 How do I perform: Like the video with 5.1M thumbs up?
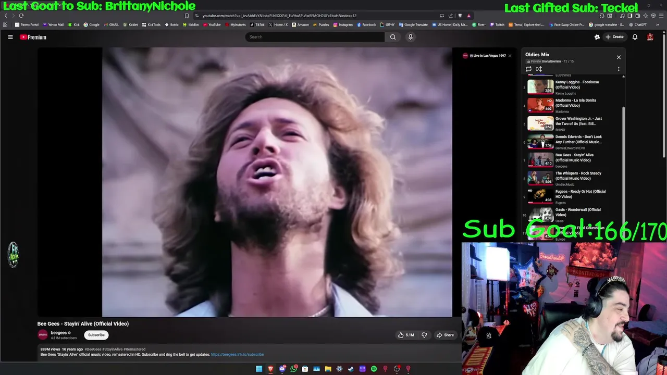click(x=406, y=335)
